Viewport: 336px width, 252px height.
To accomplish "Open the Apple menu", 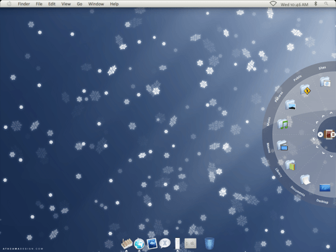I will pyautogui.click(x=9, y=4).
